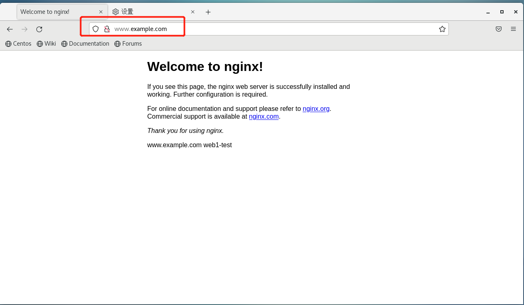Open a new tab with plus button
This screenshot has height=305, width=524.
[x=208, y=12]
